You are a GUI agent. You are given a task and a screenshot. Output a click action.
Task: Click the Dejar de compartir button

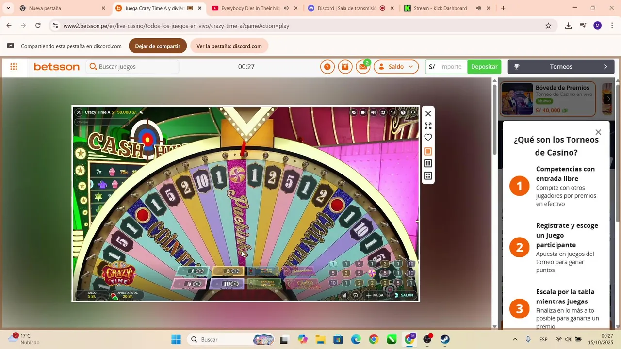click(x=158, y=46)
